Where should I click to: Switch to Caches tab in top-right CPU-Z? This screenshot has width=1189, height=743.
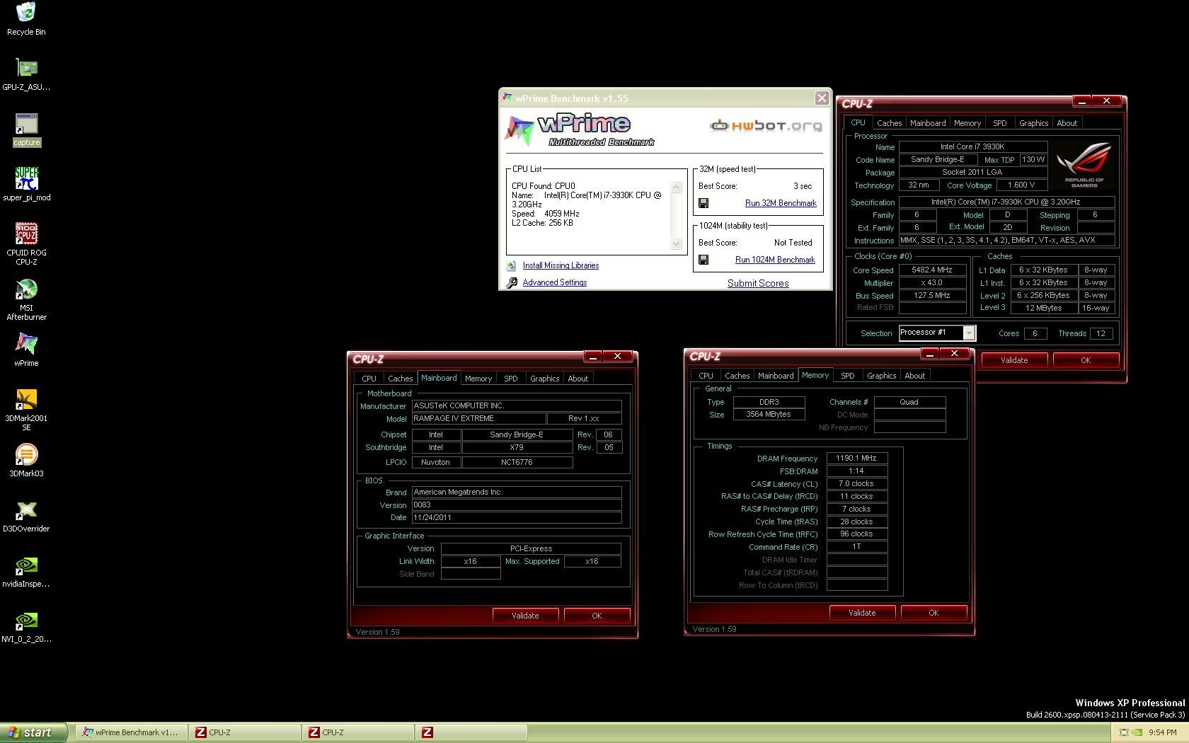coord(889,123)
